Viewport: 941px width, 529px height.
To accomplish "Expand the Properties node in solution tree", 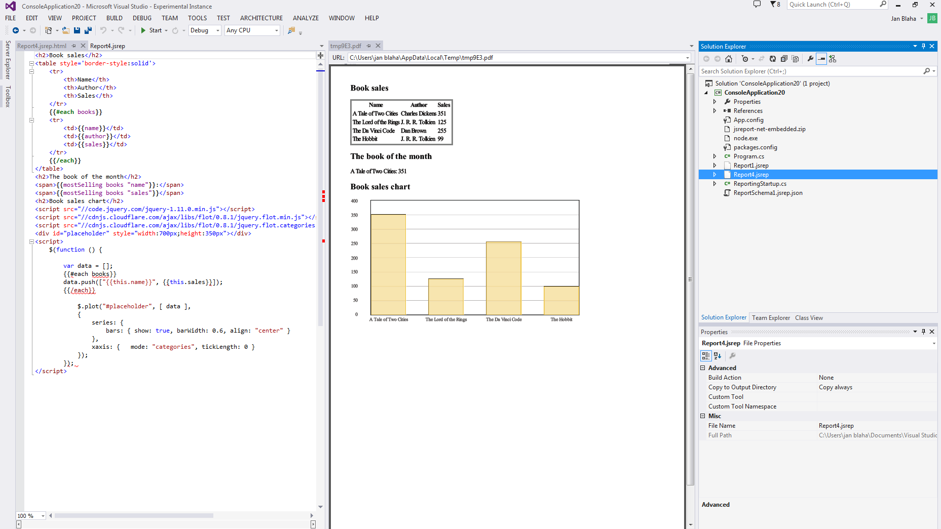I will (715, 102).
